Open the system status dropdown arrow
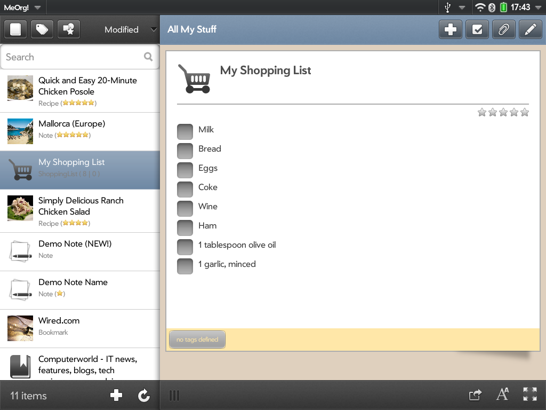The width and height of the screenshot is (546, 410). (x=462, y=7)
